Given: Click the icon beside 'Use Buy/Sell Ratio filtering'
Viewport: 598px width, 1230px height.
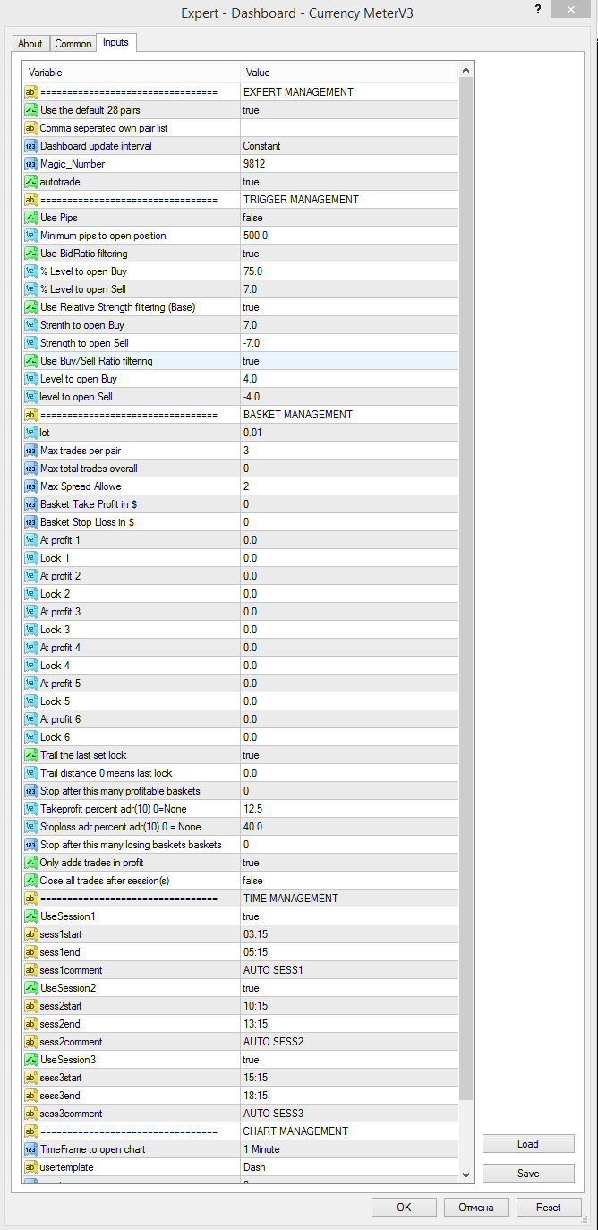Looking at the screenshot, I should [x=30, y=361].
